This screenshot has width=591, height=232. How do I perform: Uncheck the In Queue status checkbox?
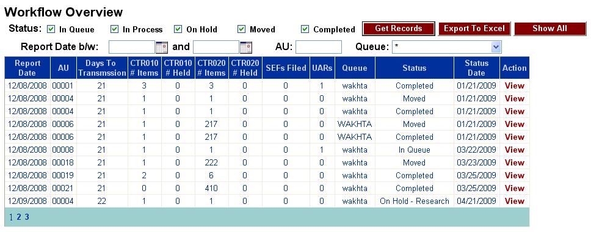pyautogui.click(x=51, y=29)
